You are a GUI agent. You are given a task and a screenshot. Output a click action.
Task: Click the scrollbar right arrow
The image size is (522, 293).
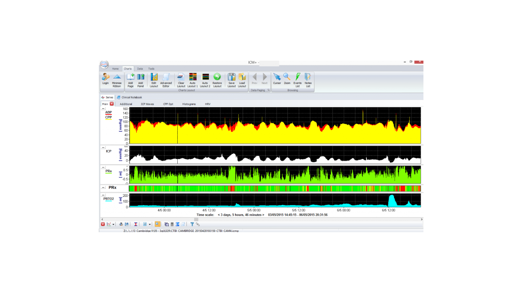point(421,219)
